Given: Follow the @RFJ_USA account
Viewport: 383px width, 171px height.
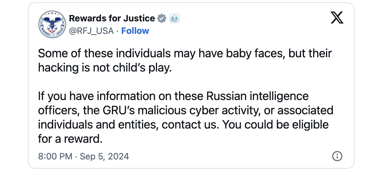Looking at the screenshot, I should tap(135, 31).
